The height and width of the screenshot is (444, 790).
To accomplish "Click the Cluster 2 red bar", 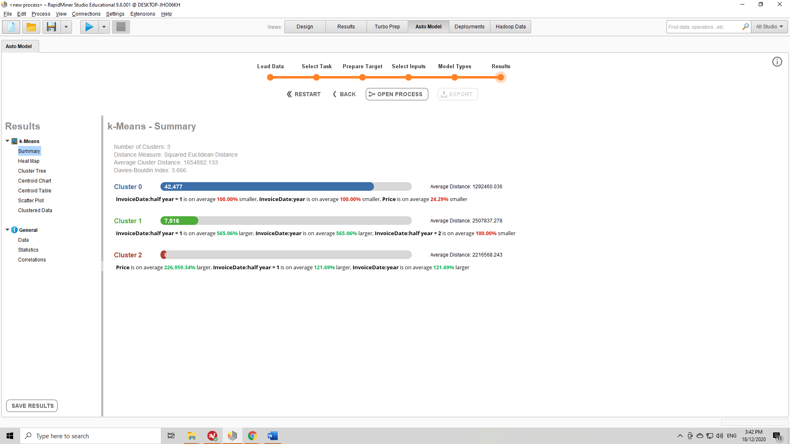I will [x=164, y=255].
